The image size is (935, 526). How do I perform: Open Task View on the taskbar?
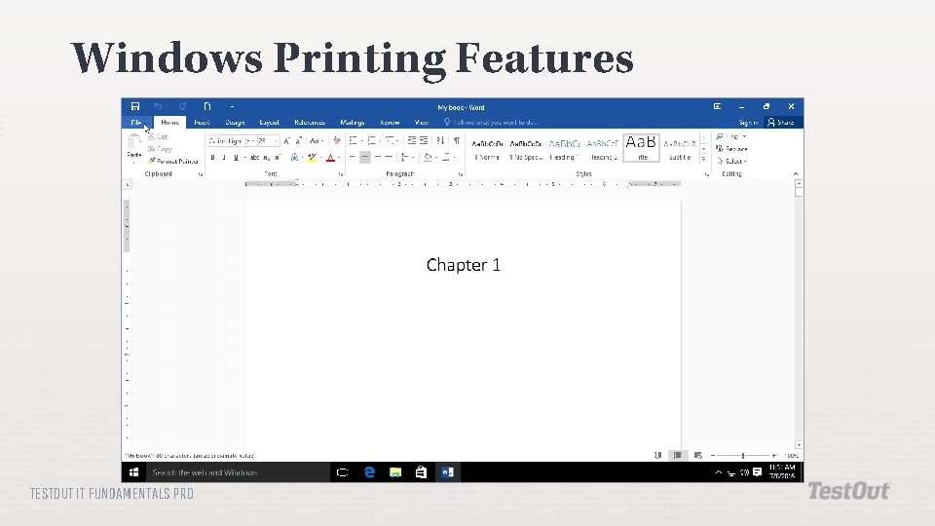pos(342,472)
